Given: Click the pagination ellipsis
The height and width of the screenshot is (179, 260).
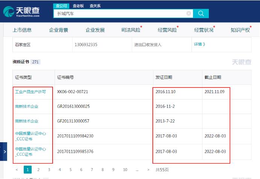Looking at the screenshot, I should coord(137,170).
